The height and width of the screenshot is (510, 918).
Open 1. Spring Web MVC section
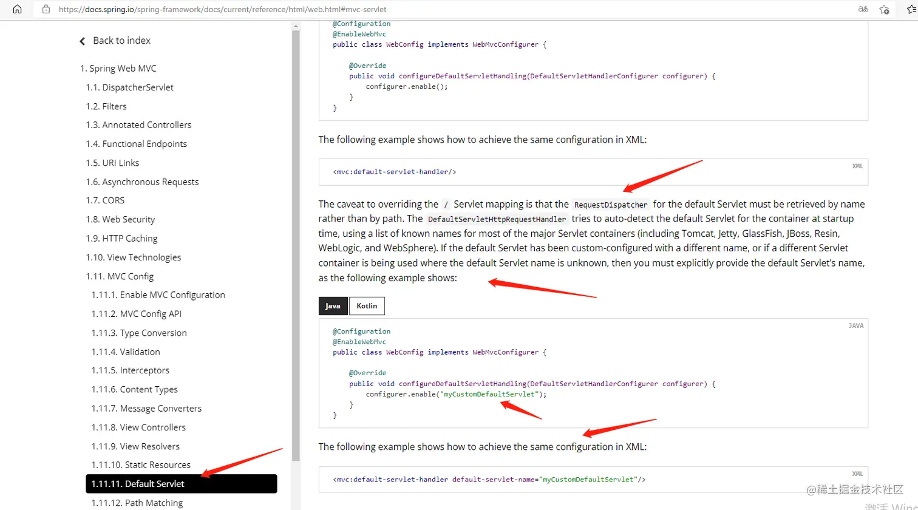pyautogui.click(x=118, y=69)
